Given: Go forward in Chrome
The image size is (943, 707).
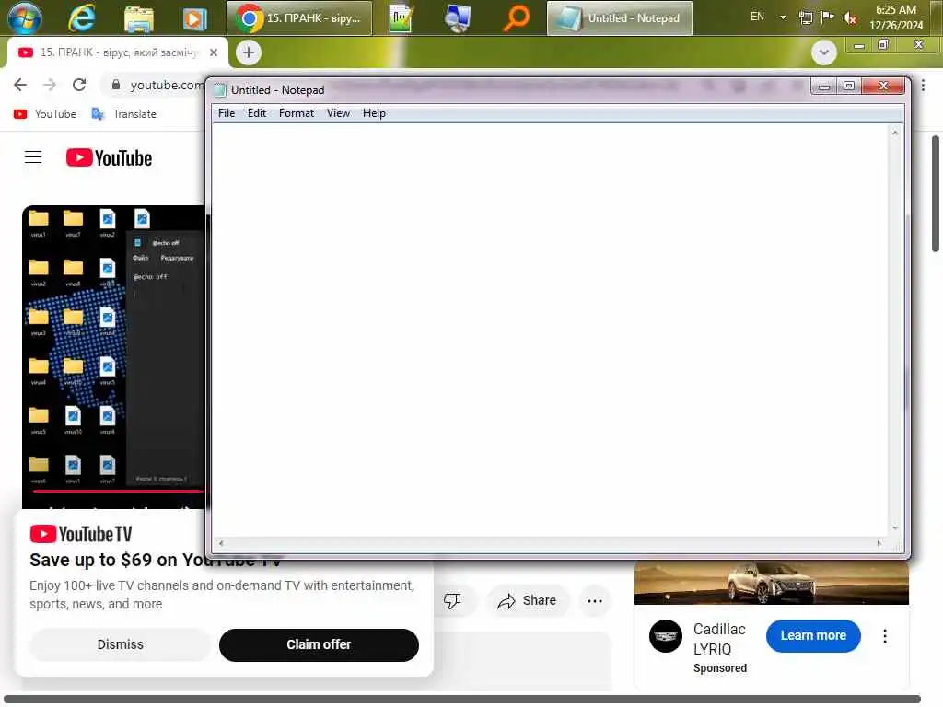Looking at the screenshot, I should pos(50,85).
